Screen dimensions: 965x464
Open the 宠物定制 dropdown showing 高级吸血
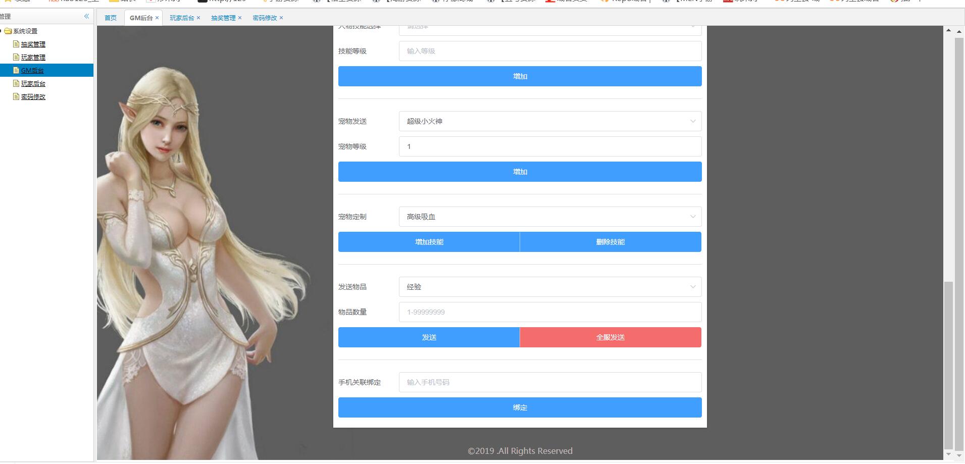(550, 217)
